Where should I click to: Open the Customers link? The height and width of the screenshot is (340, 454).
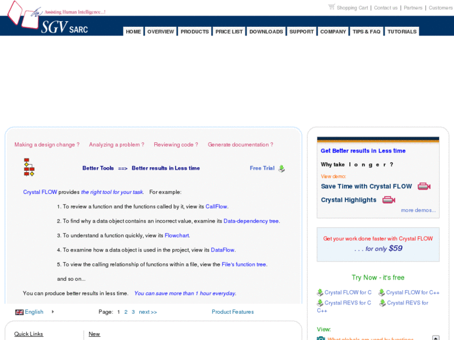[441, 8]
